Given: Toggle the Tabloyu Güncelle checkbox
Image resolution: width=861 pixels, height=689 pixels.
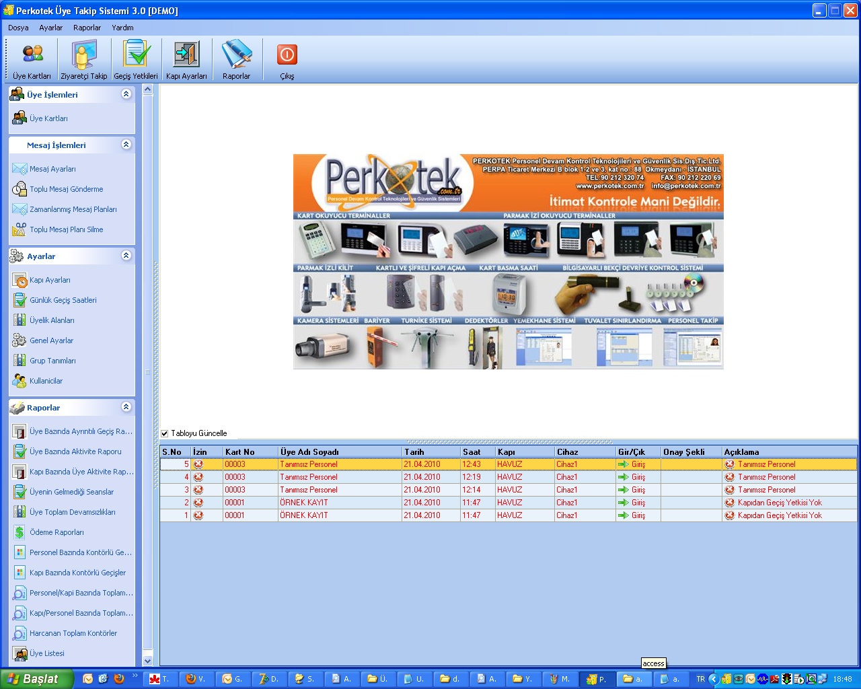Looking at the screenshot, I should (x=165, y=433).
